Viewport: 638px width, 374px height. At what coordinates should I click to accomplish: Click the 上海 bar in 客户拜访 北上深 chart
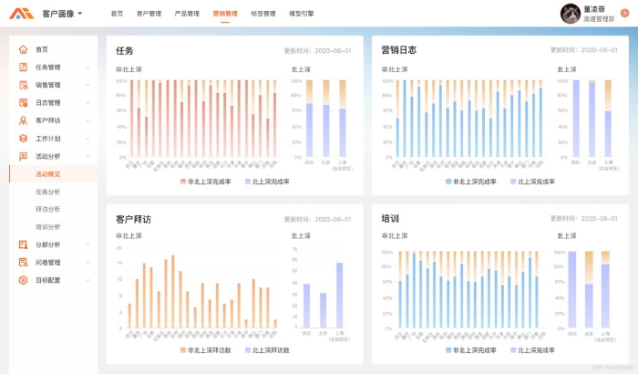click(339, 296)
